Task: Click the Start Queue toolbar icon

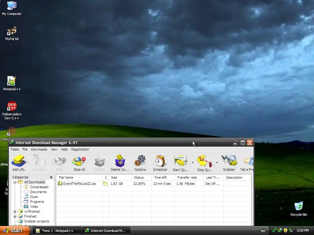Action: (x=181, y=161)
